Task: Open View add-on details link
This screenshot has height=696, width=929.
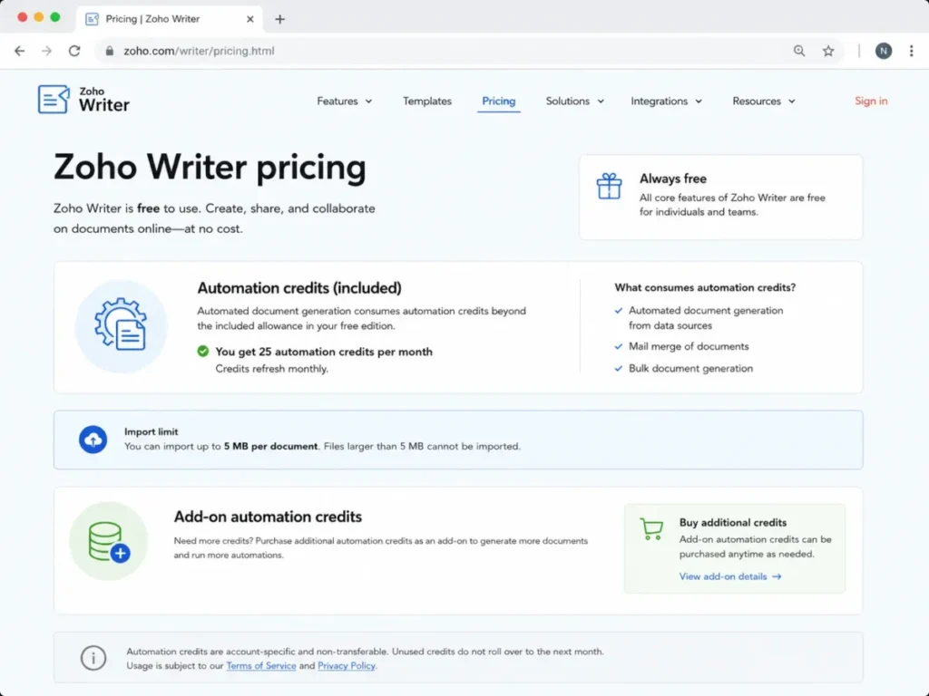Action: [x=730, y=576]
